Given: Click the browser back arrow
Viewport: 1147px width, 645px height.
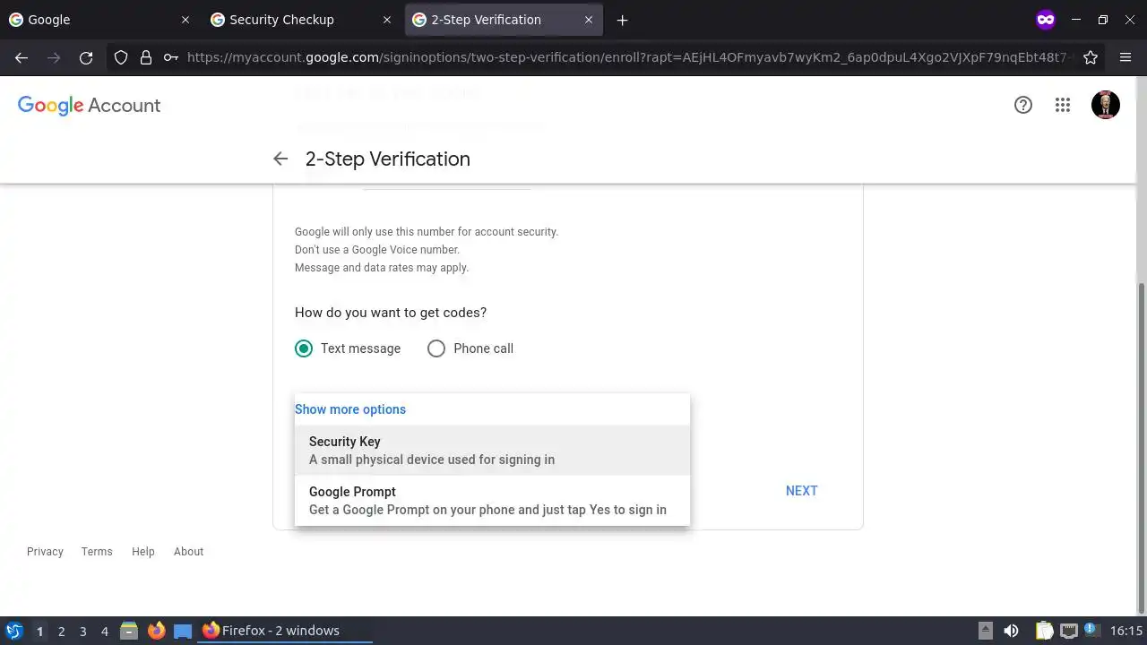Looking at the screenshot, I should point(22,57).
